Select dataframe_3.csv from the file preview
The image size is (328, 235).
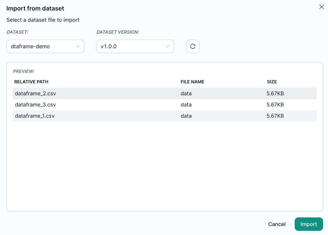click(35, 105)
